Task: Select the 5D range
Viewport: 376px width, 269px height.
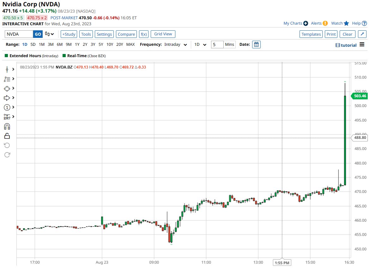Action: click(33, 45)
